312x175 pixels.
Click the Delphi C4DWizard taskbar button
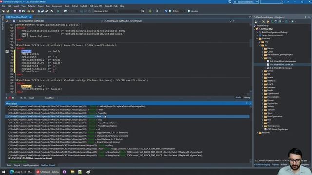pos(48,172)
